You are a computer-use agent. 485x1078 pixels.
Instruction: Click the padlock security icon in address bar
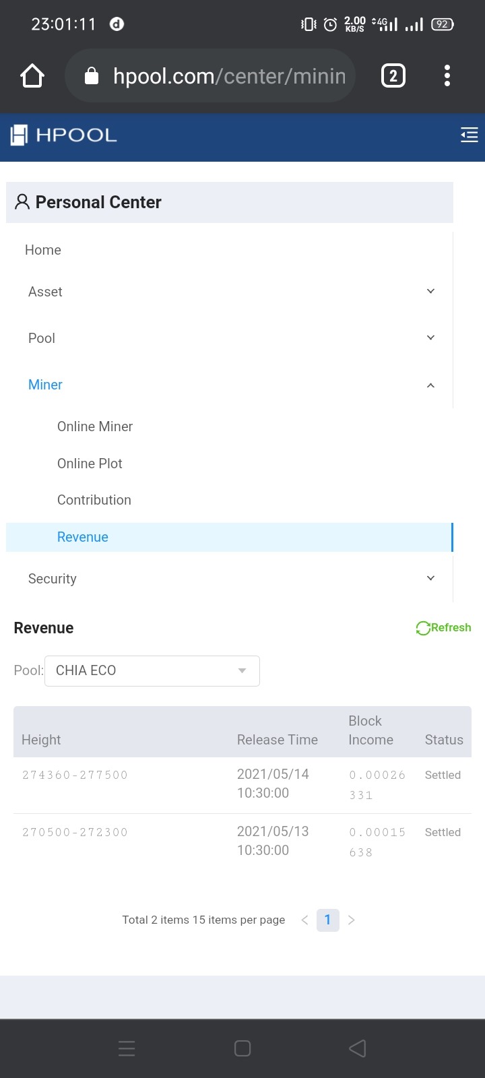92,75
